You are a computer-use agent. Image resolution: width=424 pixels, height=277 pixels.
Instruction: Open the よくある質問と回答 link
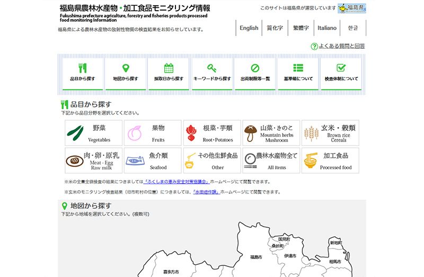[342, 46]
